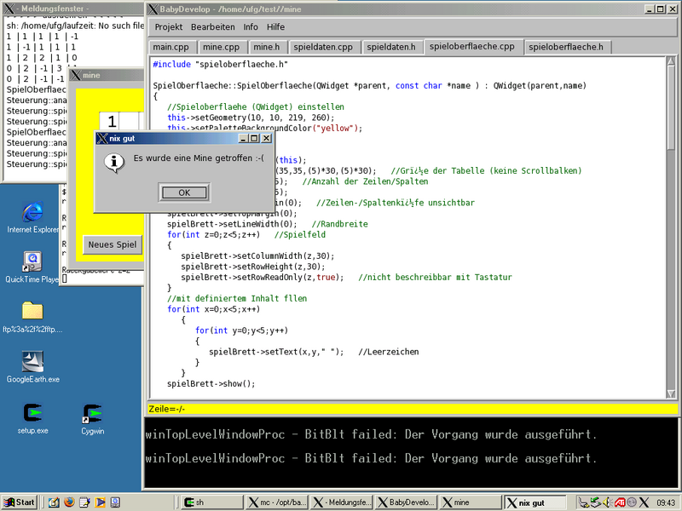Click X icon in nix gut title bar
The width and height of the screenshot is (682, 511).
pyautogui.click(x=102, y=138)
